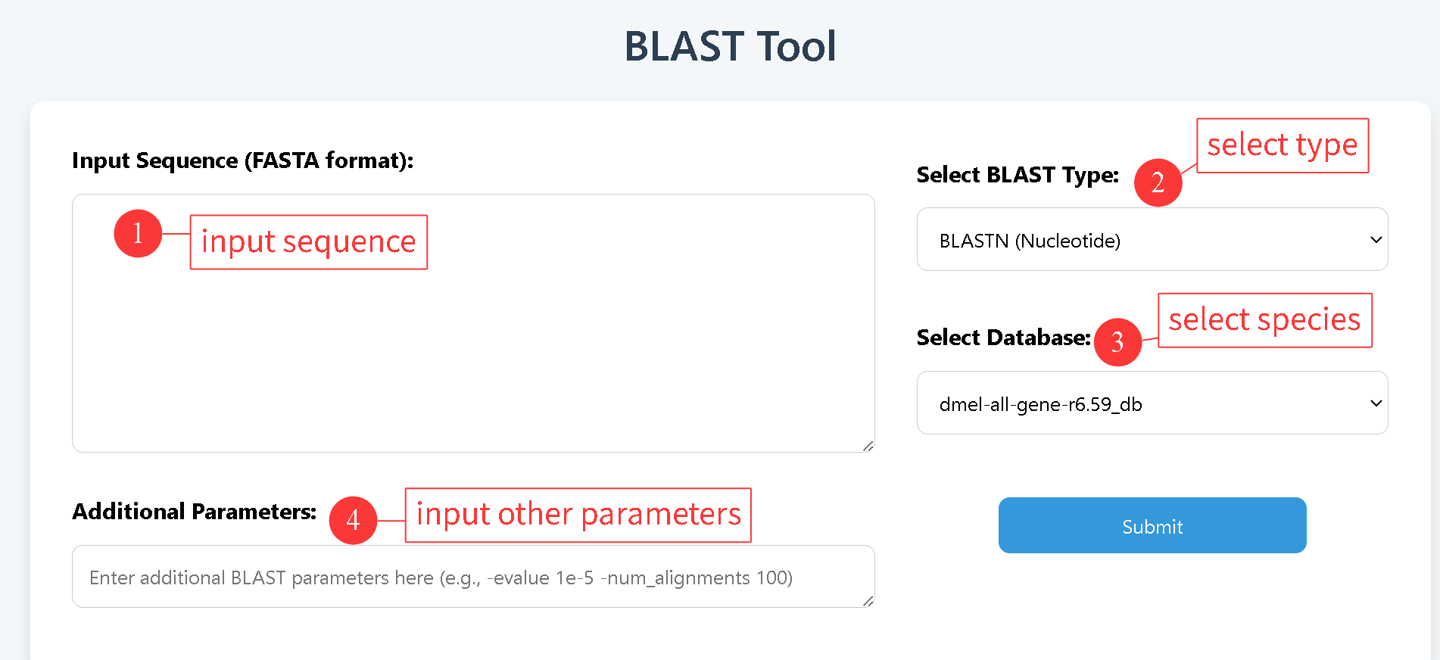Expand the dmel-all-gene-r6.59_db database dropdown

[x=1151, y=403]
